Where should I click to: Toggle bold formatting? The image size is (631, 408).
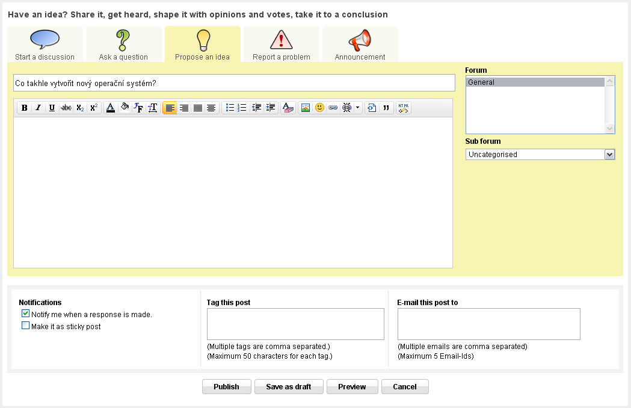pyautogui.click(x=25, y=108)
